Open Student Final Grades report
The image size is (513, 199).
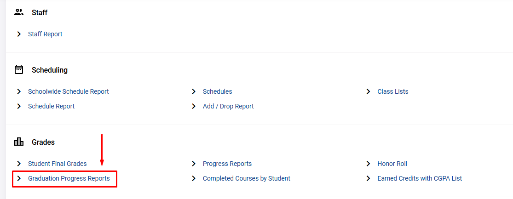click(57, 164)
